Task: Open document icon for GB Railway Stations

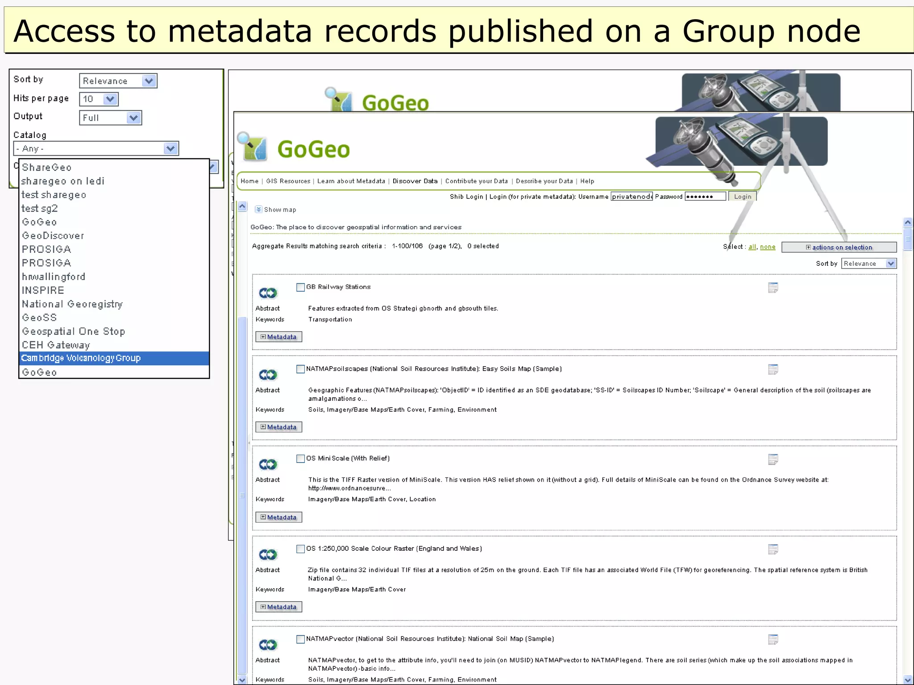Action: [773, 288]
